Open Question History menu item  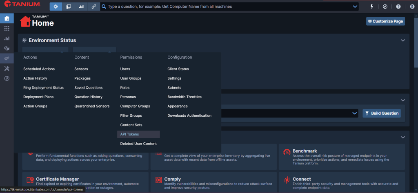tap(88, 97)
